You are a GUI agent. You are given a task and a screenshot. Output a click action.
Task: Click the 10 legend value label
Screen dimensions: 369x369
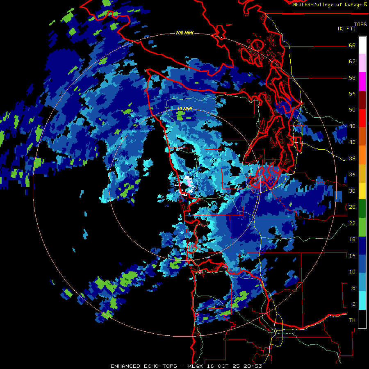coord(352,271)
